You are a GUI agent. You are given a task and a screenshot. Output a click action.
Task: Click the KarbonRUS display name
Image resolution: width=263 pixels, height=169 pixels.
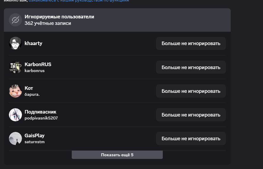(x=38, y=64)
